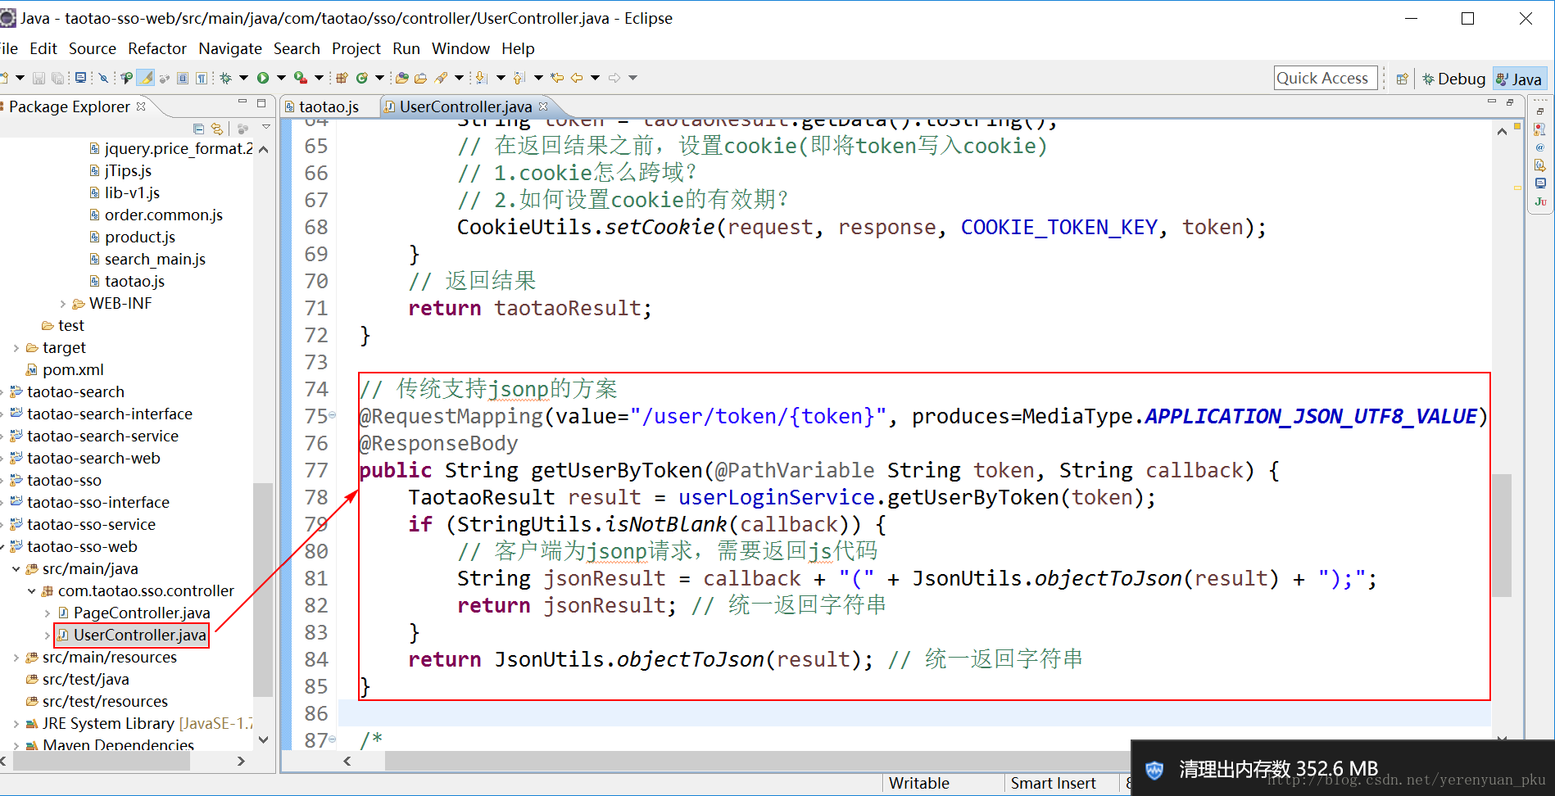1555x796 pixels.
Task: Expand PageController.java node
Action: pyautogui.click(x=48, y=613)
